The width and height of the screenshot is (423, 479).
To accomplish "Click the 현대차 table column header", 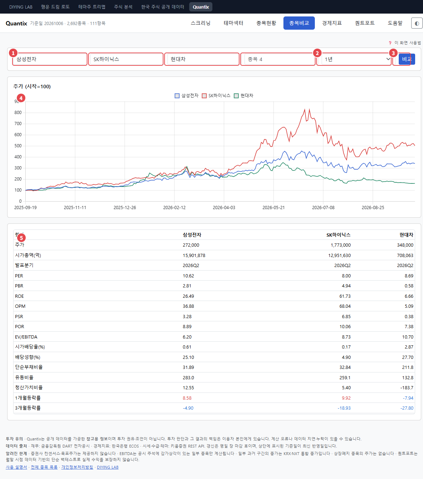I will (x=406, y=235).
